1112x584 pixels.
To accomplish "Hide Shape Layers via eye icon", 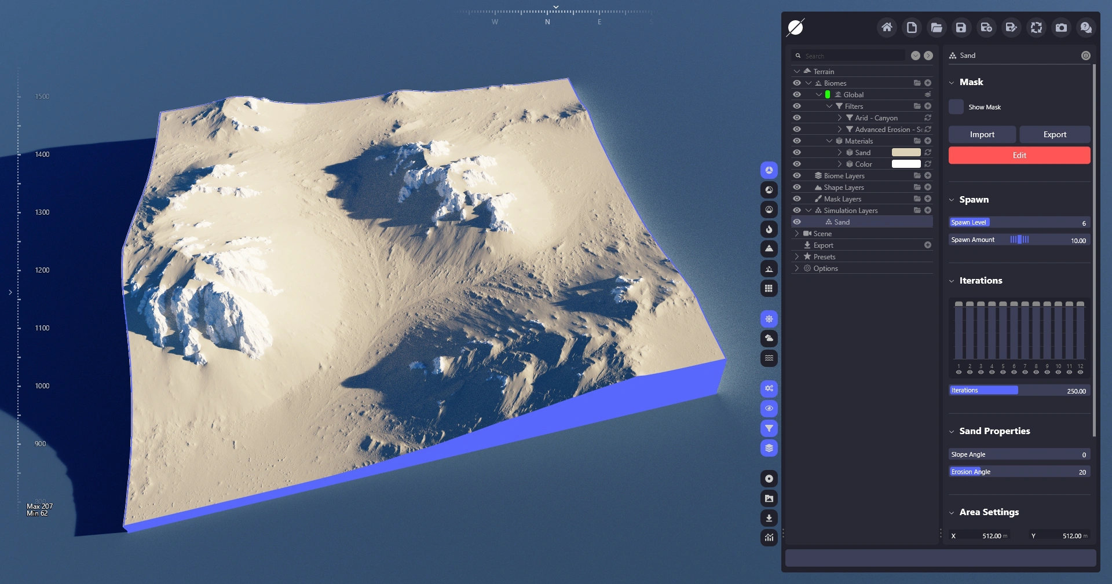I will tap(797, 187).
